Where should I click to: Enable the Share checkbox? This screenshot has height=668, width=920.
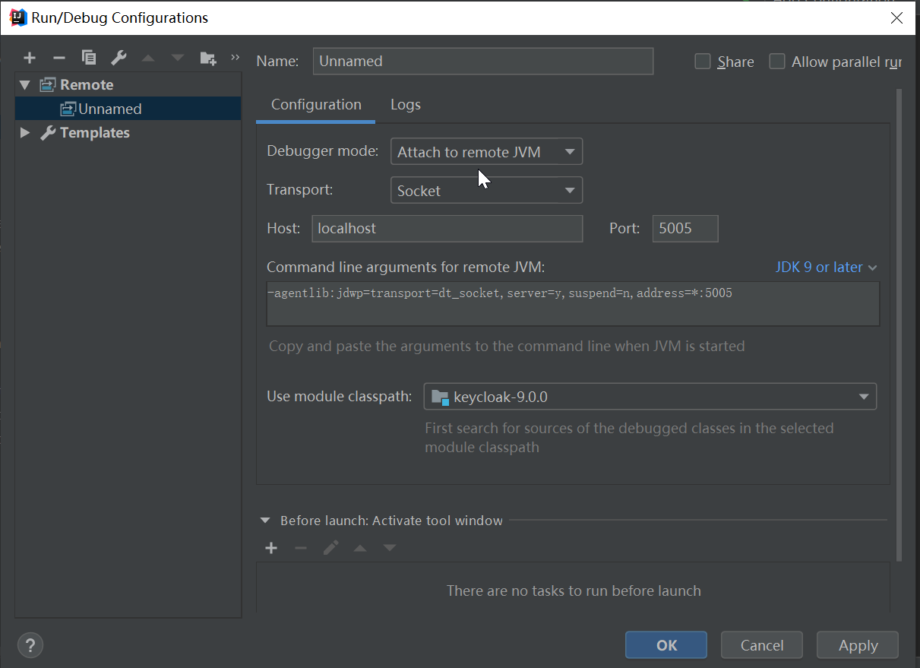[703, 62]
